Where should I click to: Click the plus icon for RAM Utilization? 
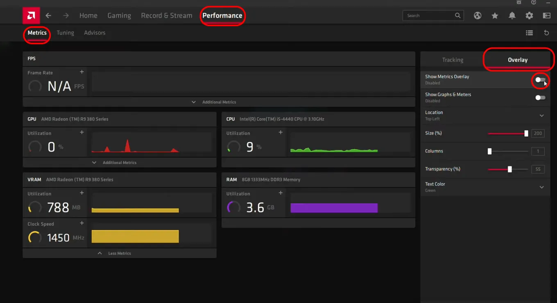pos(281,193)
